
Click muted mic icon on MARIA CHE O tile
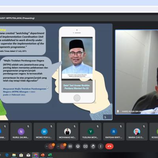(x=144, y=126)
